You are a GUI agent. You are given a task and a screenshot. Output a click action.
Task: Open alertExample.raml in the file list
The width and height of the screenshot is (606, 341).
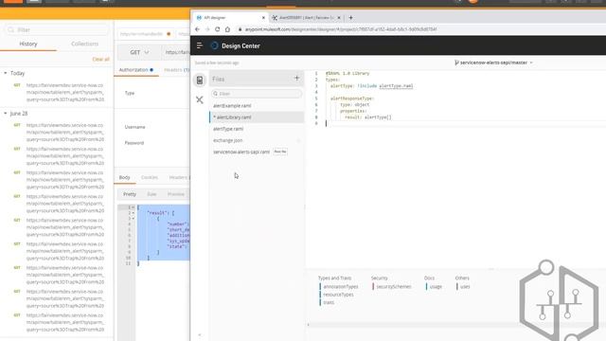257,105
